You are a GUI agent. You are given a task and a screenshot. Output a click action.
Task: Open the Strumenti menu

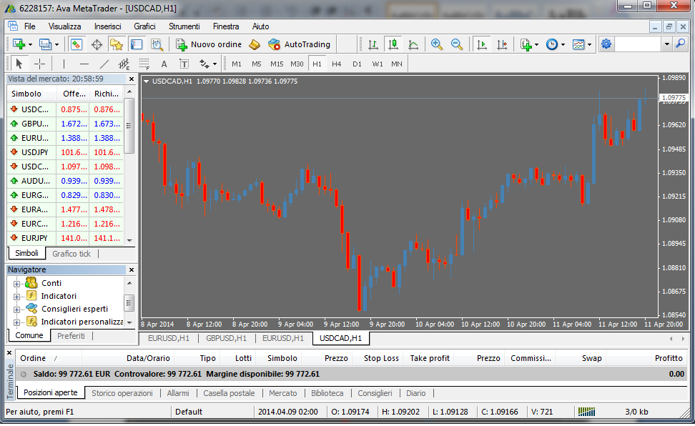[x=184, y=26]
